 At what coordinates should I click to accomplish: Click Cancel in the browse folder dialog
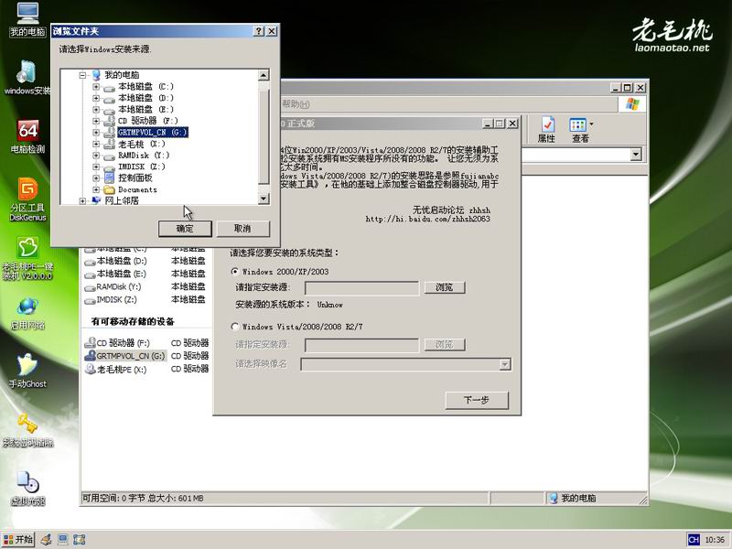[x=242, y=228]
